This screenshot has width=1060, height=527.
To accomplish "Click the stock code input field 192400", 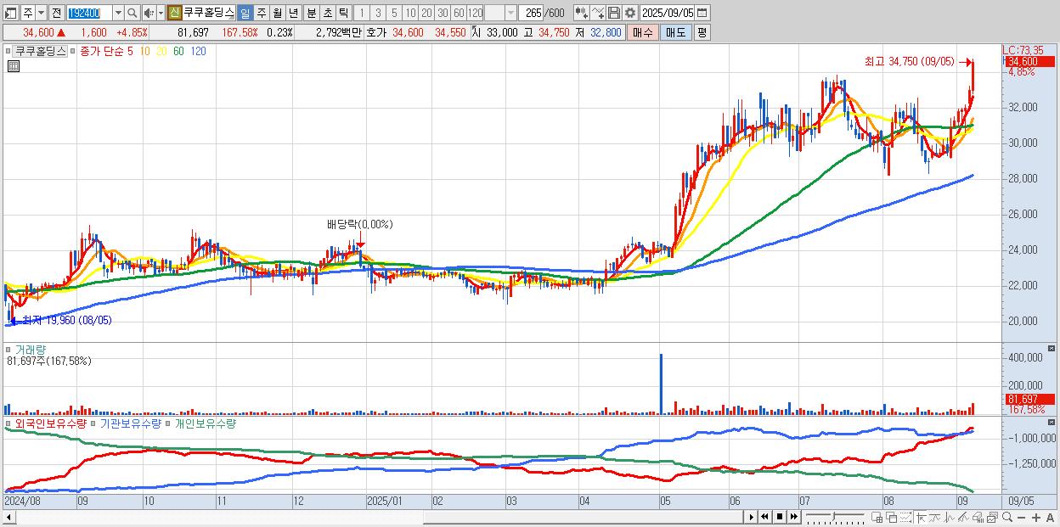I will [x=89, y=13].
